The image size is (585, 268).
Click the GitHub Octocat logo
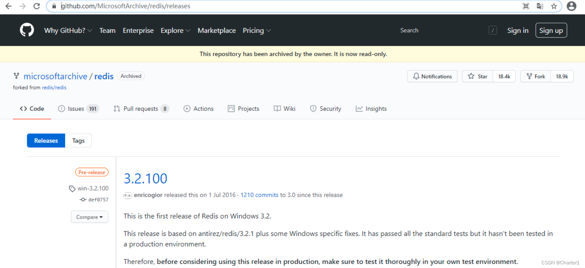27,30
